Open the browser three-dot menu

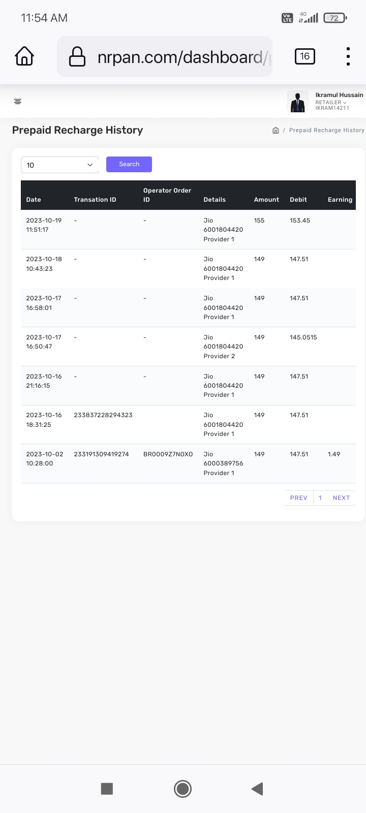pyautogui.click(x=348, y=56)
